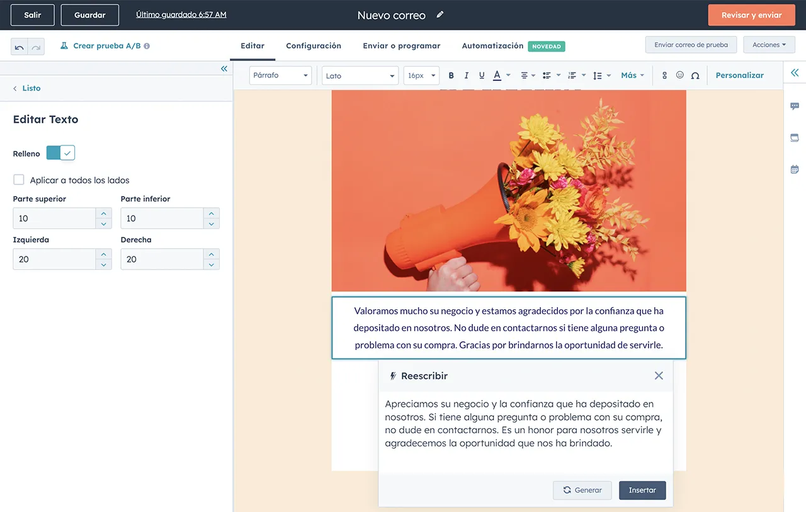Open the Enviar o programar tab
This screenshot has height=512, width=806.
pyautogui.click(x=402, y=46)
